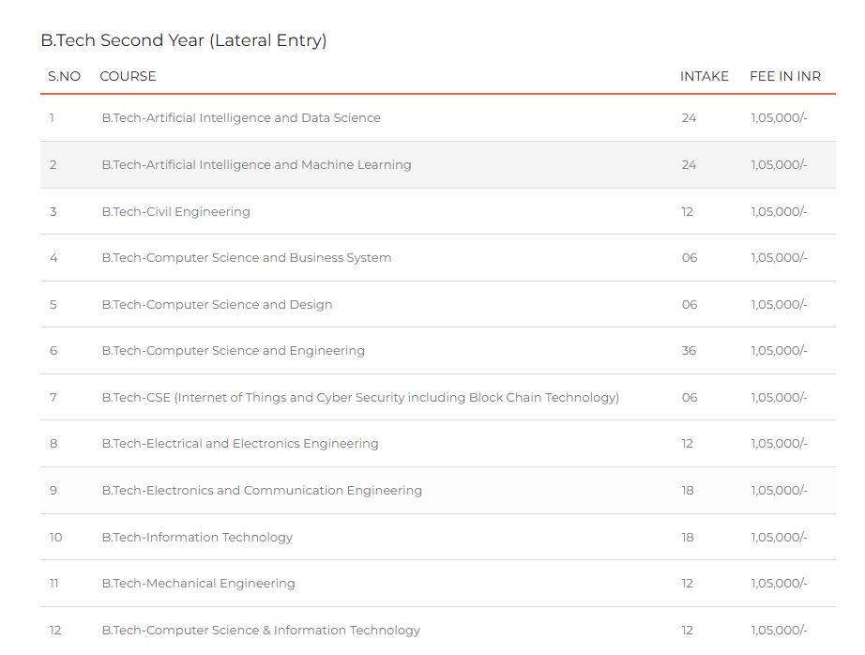Click B.Tech-Mechanical Engineering course name
865x655 pixels.
pyautogui.click(x=198, y=584)
